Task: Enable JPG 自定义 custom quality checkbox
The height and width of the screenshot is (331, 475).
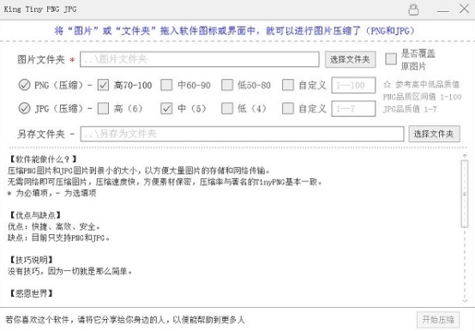Action: (x=288, y=108)
